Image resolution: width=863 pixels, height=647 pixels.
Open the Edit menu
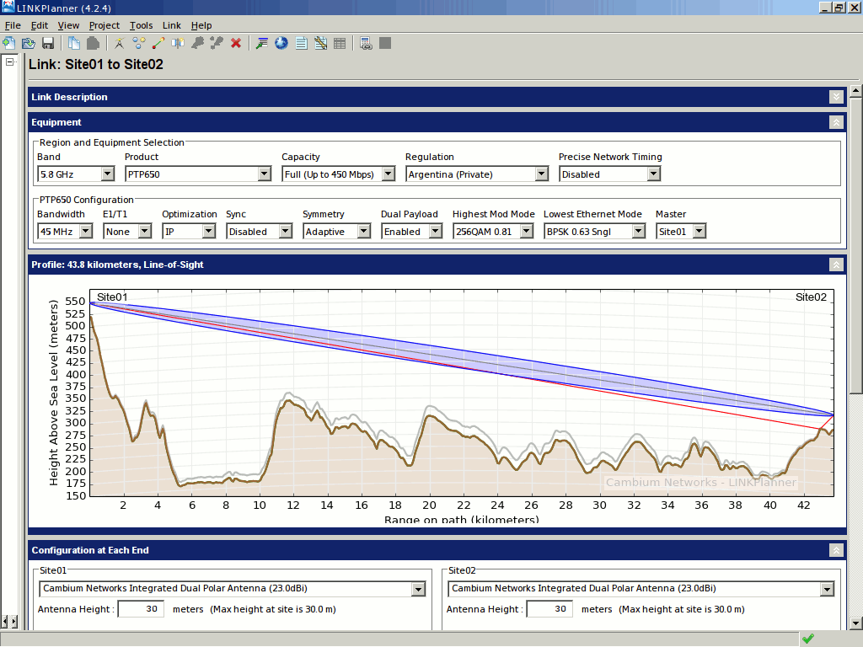click(x=39, y=25)
